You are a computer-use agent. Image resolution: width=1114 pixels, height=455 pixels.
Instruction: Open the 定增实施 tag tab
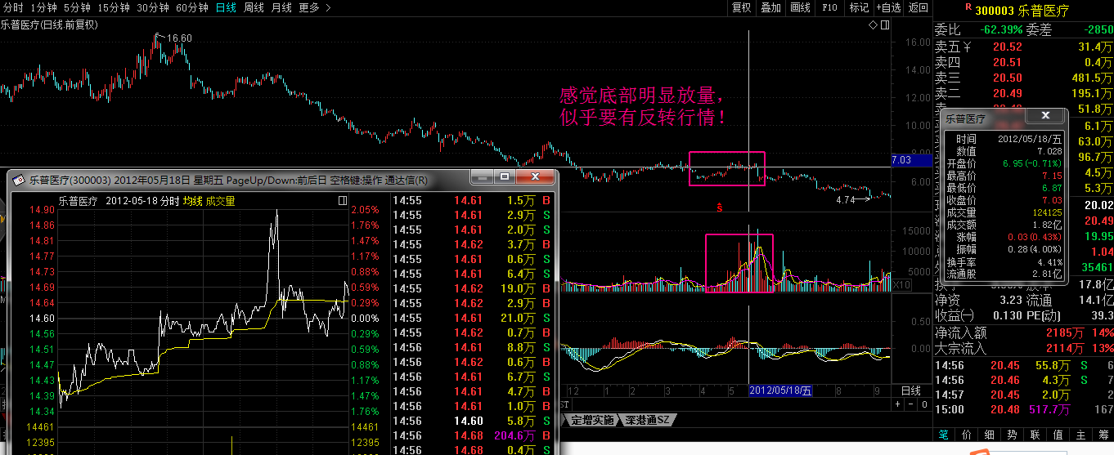[x=591, y=420]
